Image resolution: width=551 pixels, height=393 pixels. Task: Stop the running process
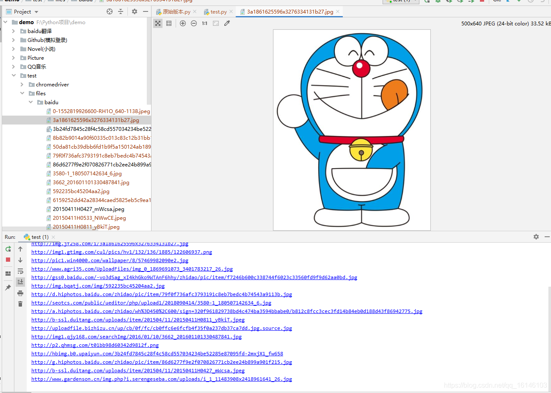[x=8, y=260]
